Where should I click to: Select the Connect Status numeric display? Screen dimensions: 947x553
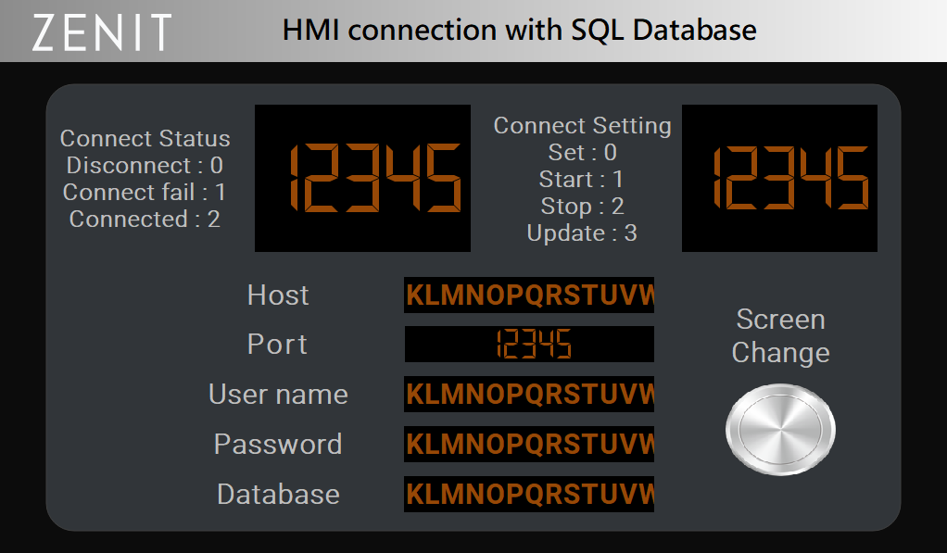click(362, 178)
